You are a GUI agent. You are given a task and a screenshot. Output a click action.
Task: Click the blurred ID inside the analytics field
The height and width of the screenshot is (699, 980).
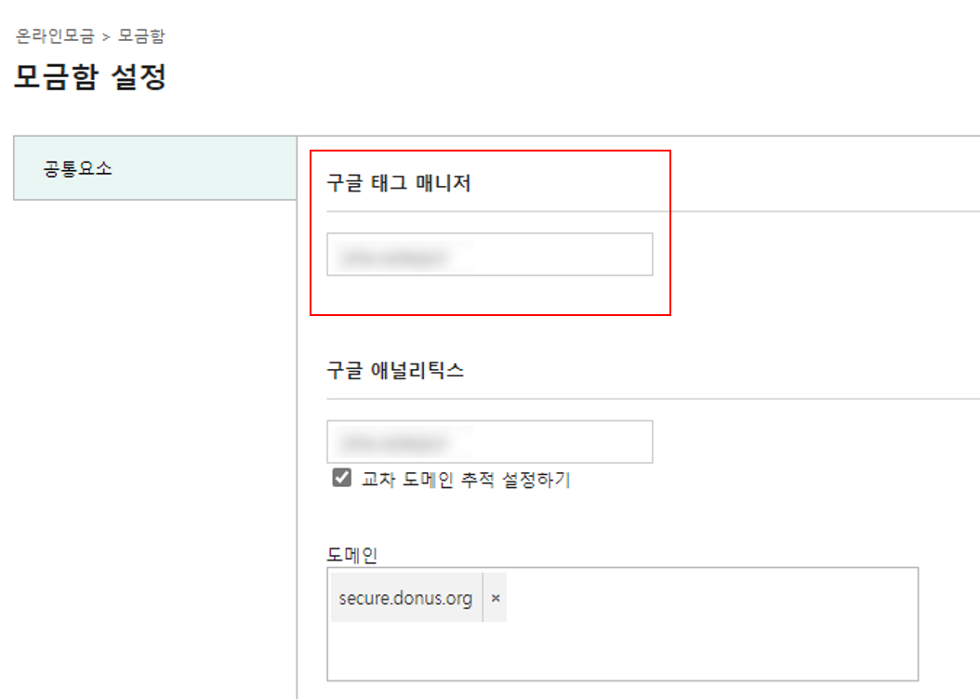point(395,443)
